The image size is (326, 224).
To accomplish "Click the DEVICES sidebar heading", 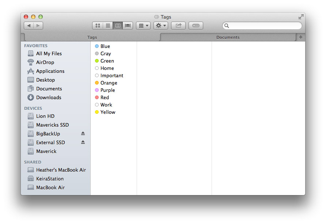I will [x=33, y=108].
